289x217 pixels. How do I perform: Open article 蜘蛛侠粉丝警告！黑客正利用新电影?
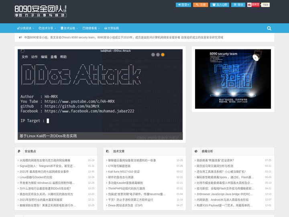point(47,205)
